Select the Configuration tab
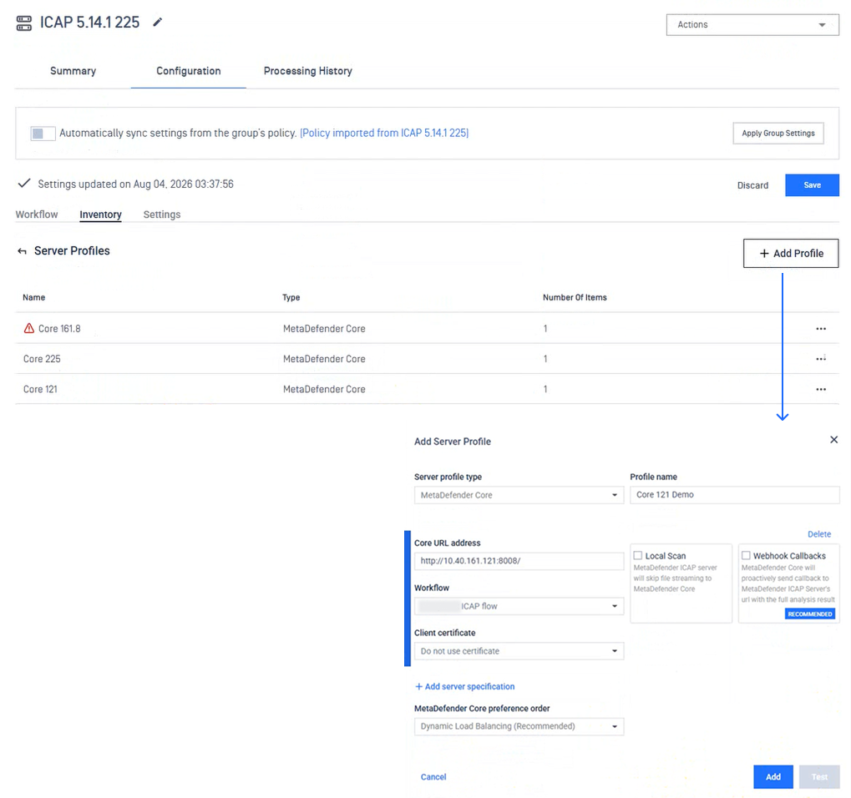The width and height of the screenshot is (851, 798). (189, 71)
